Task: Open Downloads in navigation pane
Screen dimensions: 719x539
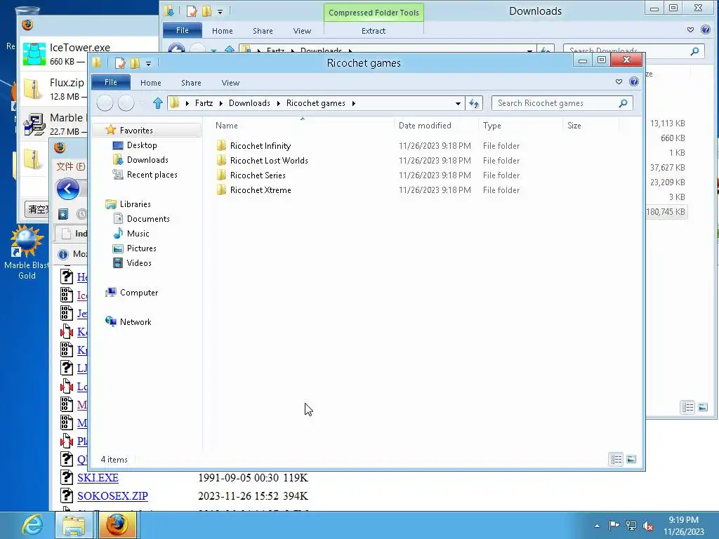Action: point(147,160)
